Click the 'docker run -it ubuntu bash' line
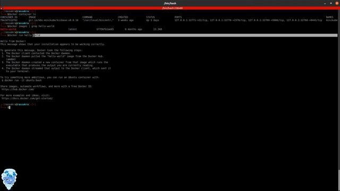The width and height of the screenshot is (340, 191). coord(22,80)
